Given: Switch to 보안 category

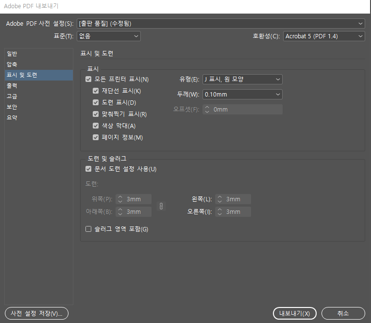Looking at the screenshot, I should tap(39, 107).
